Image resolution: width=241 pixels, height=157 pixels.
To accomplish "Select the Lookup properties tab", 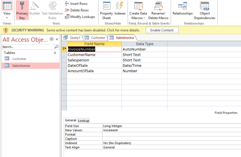I will [84, 121].
